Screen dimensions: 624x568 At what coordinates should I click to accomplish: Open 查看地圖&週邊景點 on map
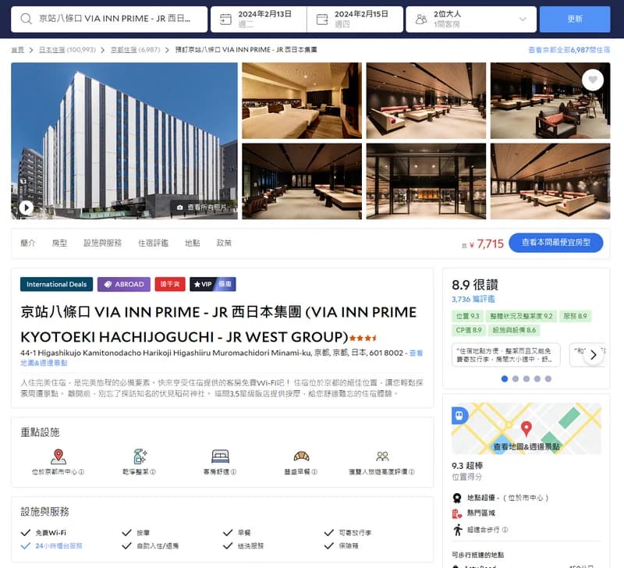coord(526,447)
